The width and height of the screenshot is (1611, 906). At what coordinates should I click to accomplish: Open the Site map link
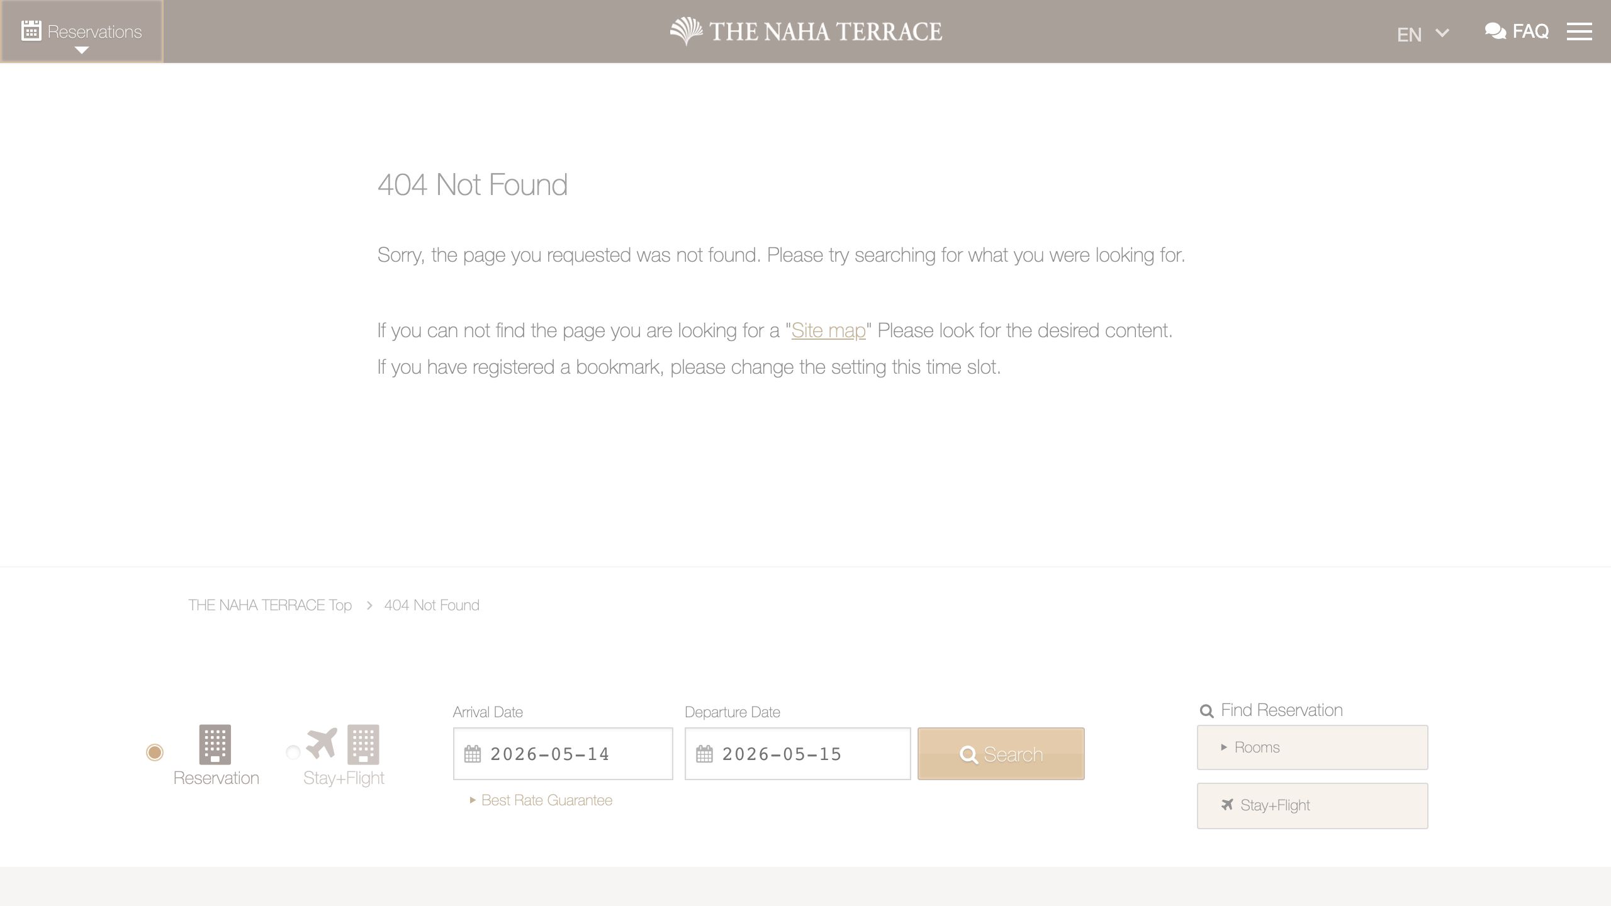coord(828,330)
